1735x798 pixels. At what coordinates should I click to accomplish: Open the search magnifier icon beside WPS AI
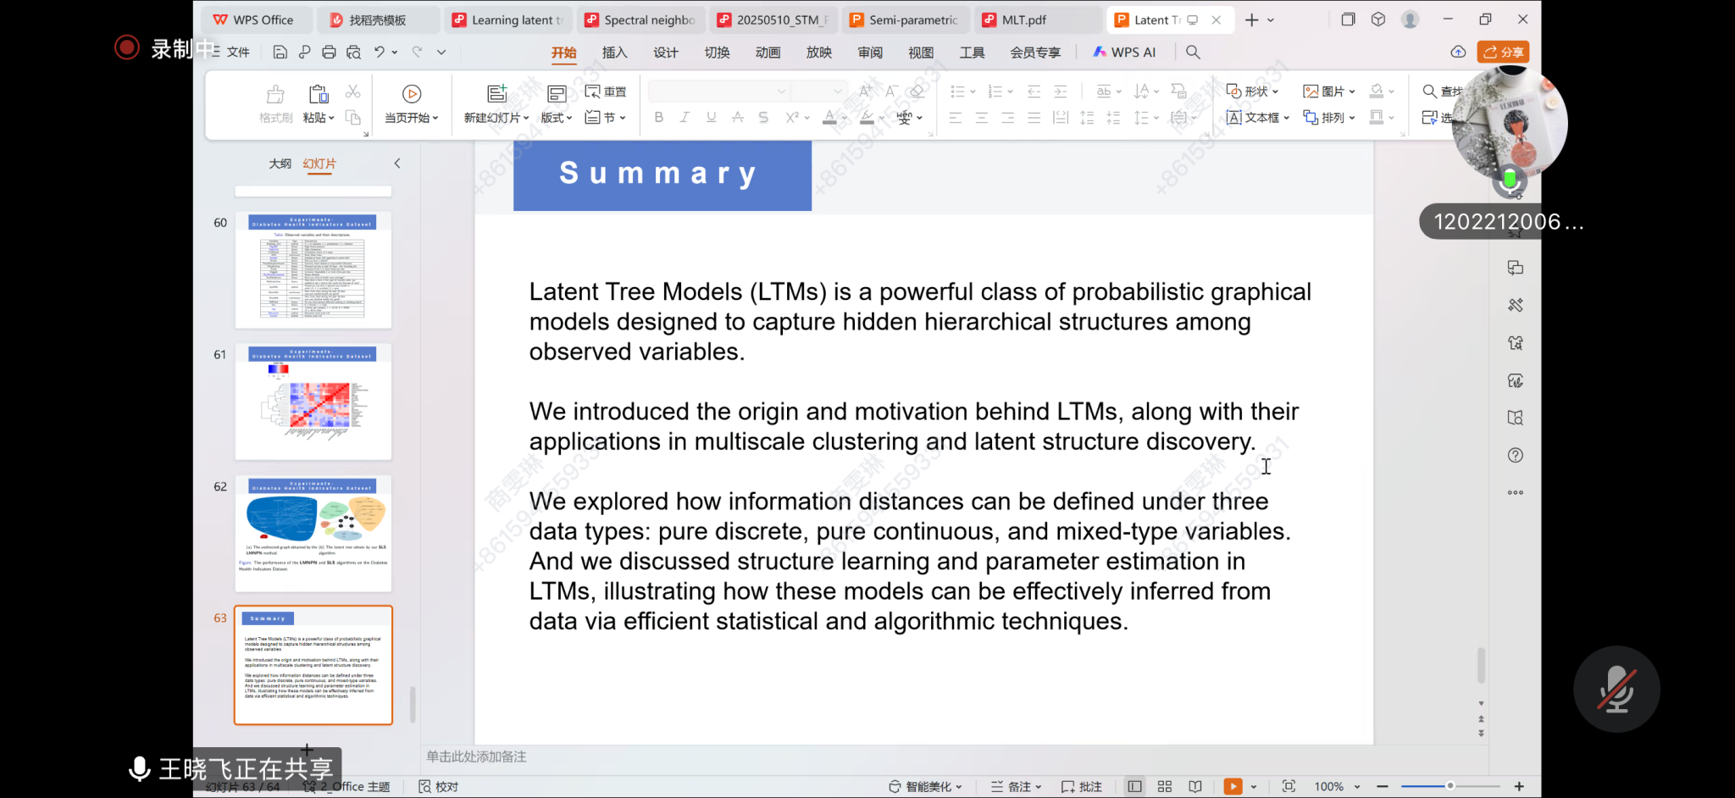[x=1193, y=53]
